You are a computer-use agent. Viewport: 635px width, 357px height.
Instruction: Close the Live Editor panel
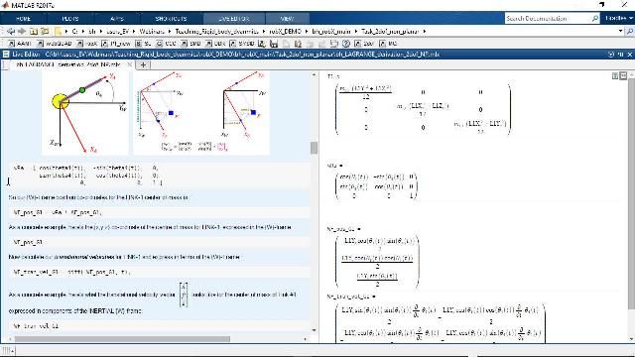[630, 55]
